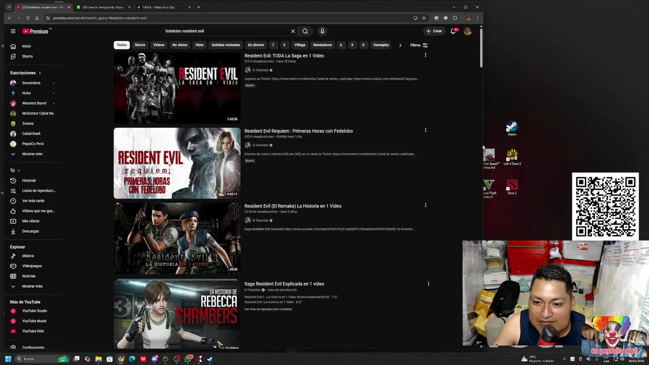Open Windows Start menu
Viewport: 649px width, 365px height.
8,359
